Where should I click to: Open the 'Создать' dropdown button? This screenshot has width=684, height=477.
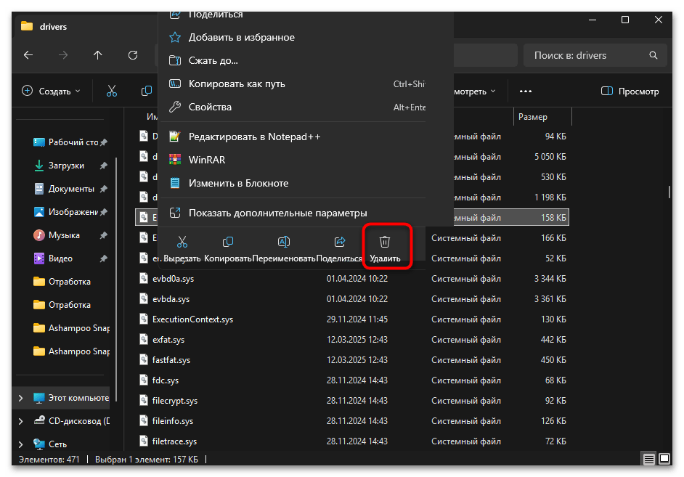51,91
